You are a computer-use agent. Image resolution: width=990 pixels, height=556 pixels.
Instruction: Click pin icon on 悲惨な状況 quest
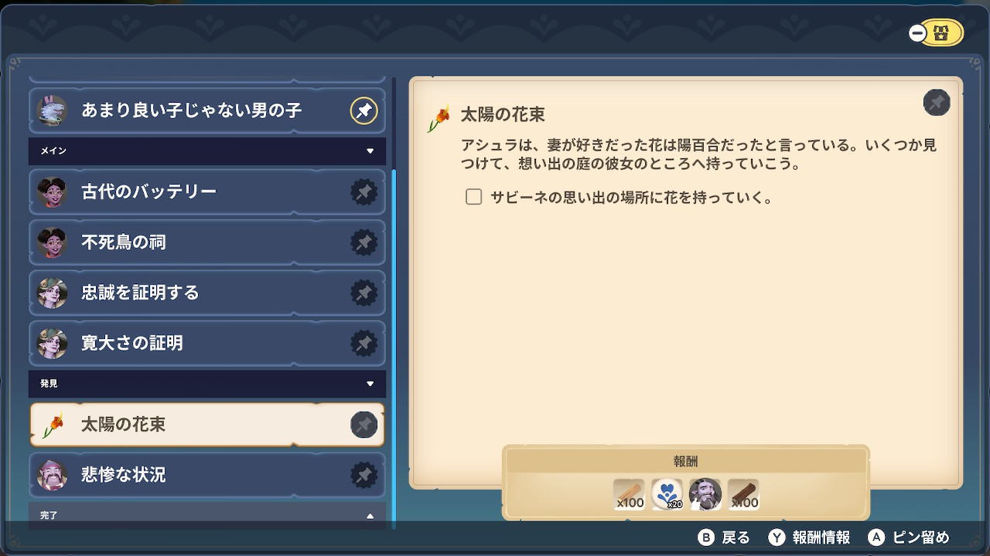click(364, 475)
